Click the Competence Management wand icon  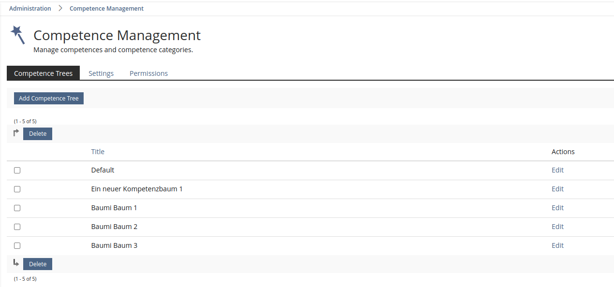[17, 35]
